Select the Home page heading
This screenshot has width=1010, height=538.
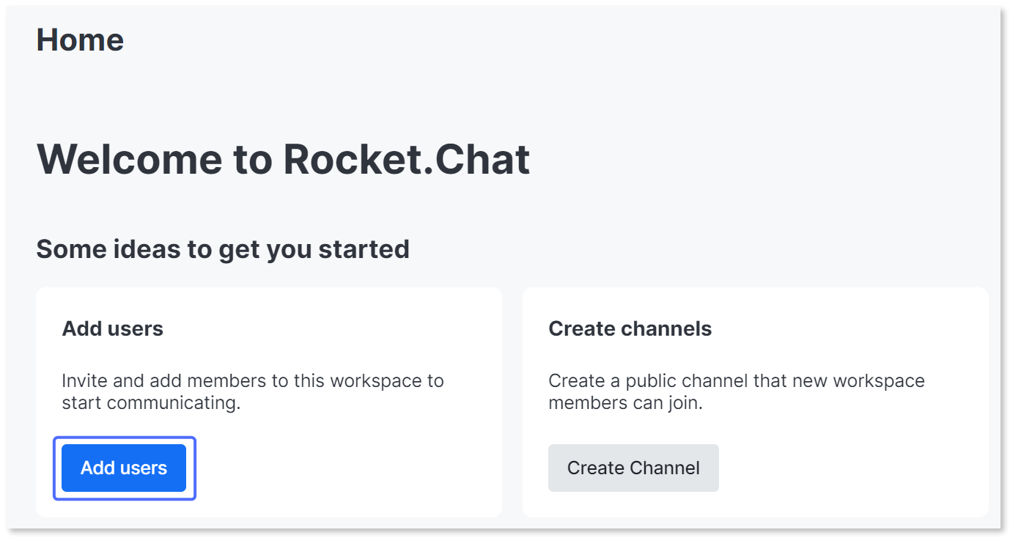(80, 40)
